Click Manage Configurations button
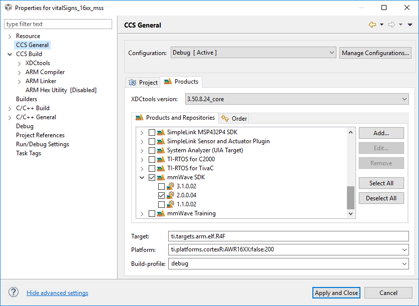This screenshot has width=419, height=306. pos(375,53)
